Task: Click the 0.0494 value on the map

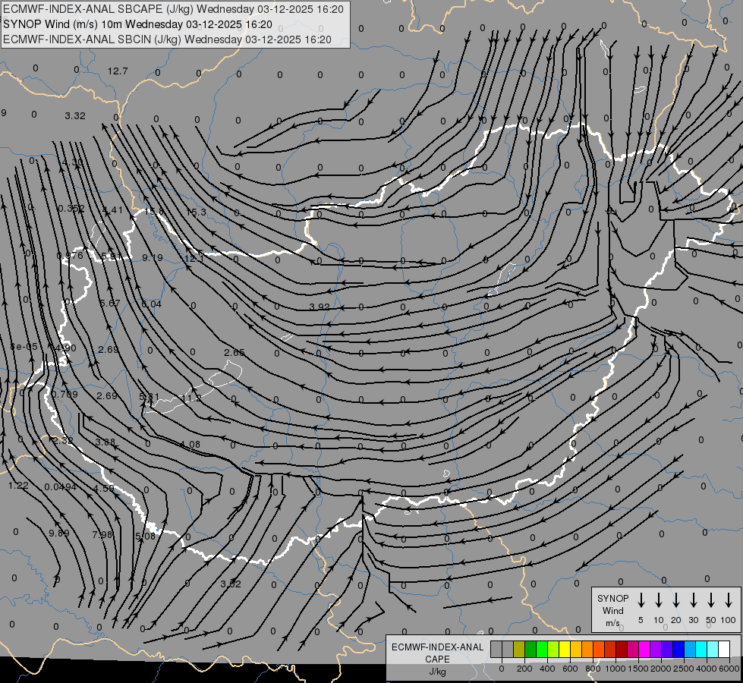Action: 61,486
